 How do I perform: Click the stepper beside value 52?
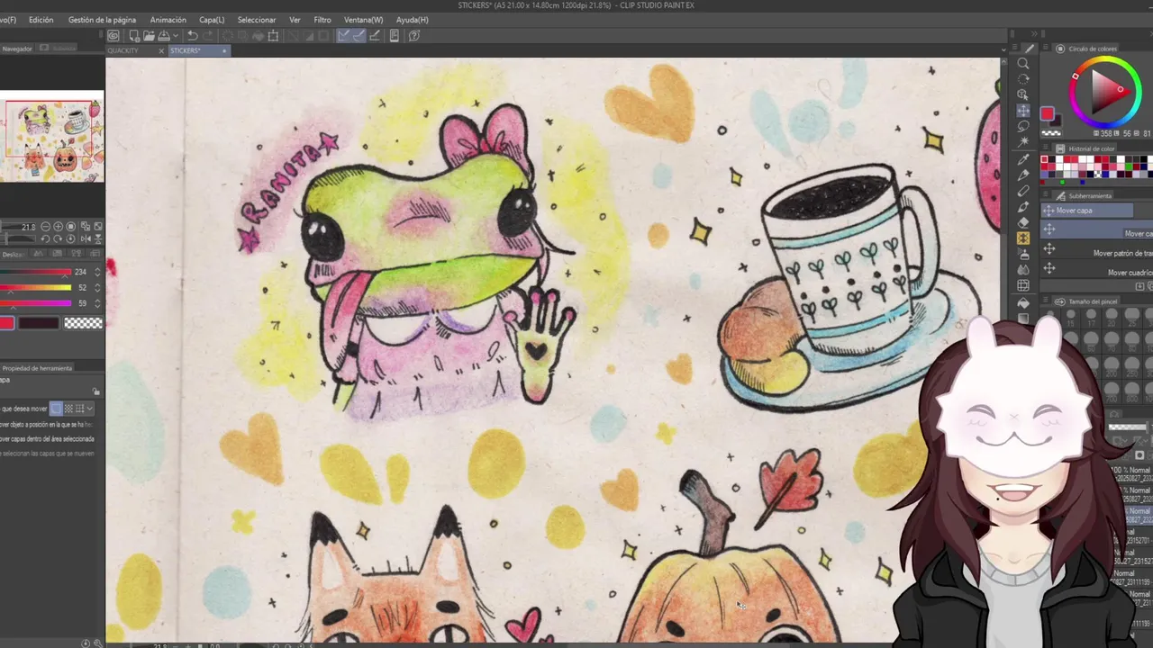click(x=97, y=287)
